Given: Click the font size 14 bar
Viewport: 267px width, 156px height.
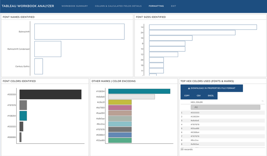Looking at the screenshot, I should coord(203,27).
